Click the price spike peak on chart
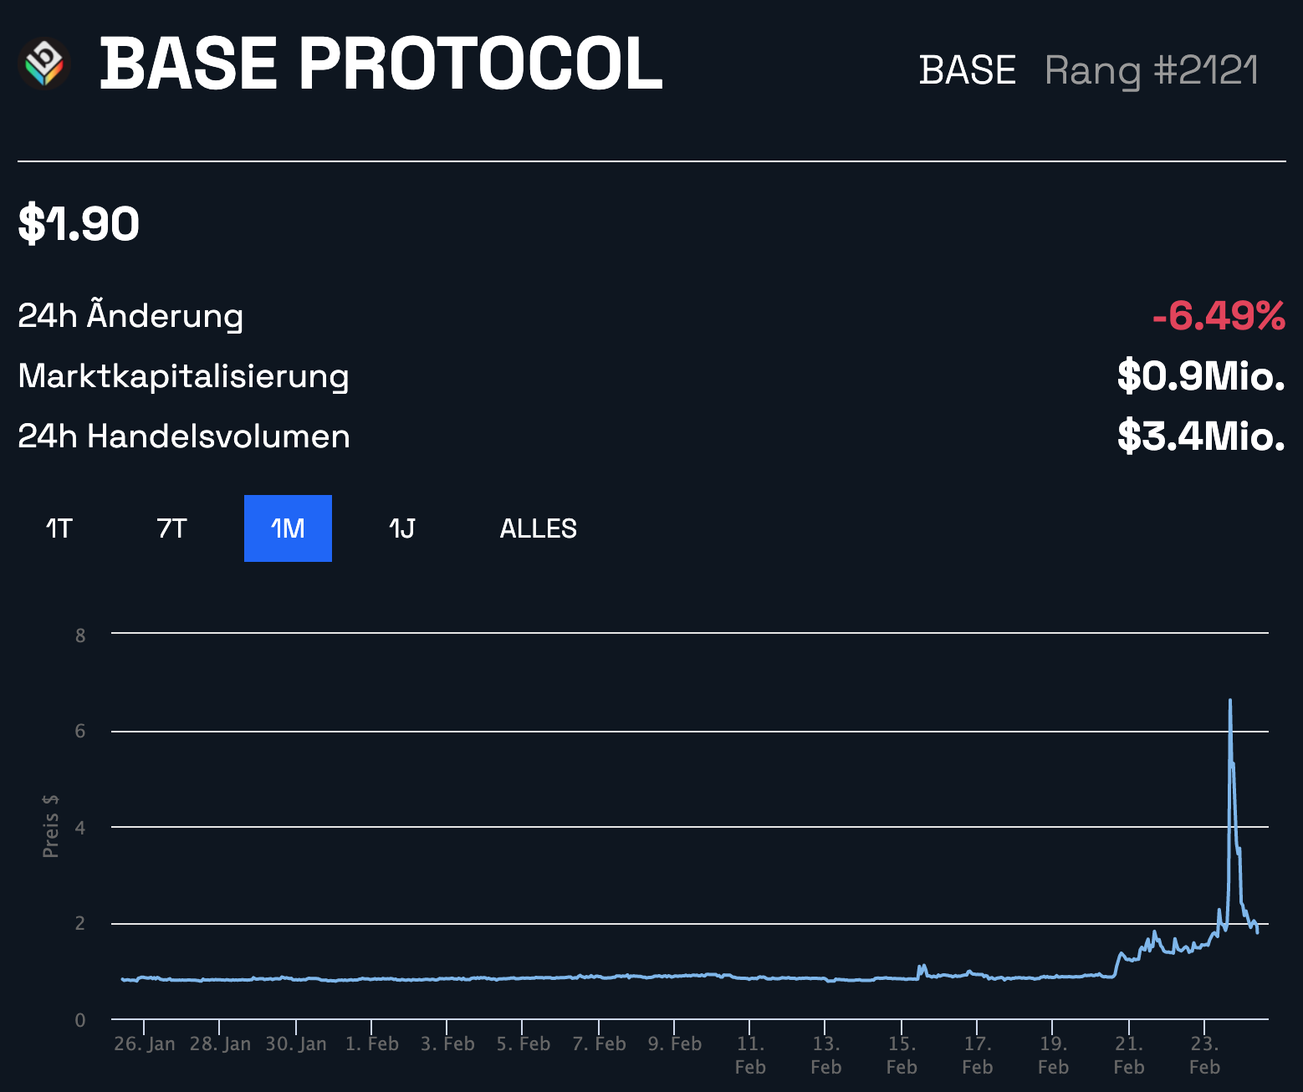 coord(1229,702)
